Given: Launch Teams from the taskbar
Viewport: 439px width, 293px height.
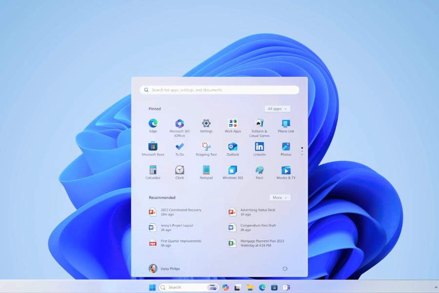Looking at the screenshot, I should click(x=286, y=287).
